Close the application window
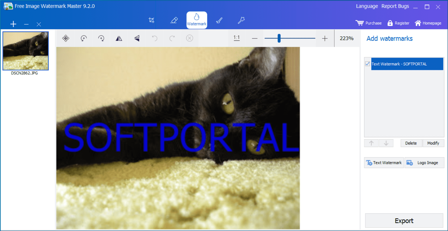This screenshot has height=231, width=448. tap(438, 7)
